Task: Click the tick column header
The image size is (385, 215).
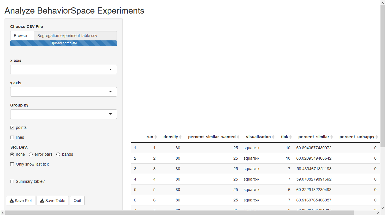Action: pos(284,137)
